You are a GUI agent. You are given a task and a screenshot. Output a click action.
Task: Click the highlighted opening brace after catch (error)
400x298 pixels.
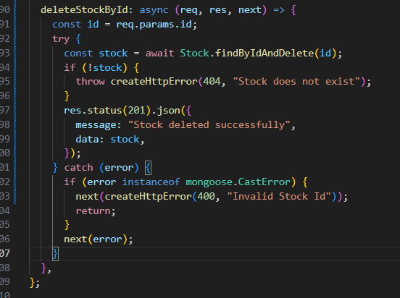point(149,168)
